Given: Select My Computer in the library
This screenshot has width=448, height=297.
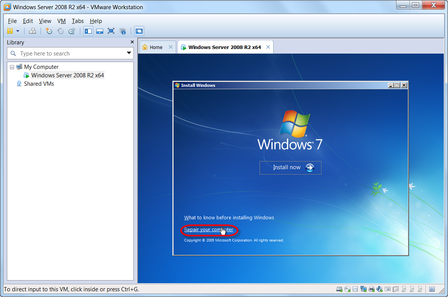Looking at the screenshot, I should (41, 67).
